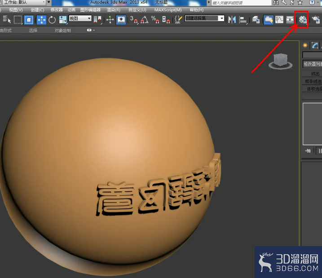The image size is (322, 278).
Task: Toggle the Spinner Snap icon
Action: click(x=166, y=20)
